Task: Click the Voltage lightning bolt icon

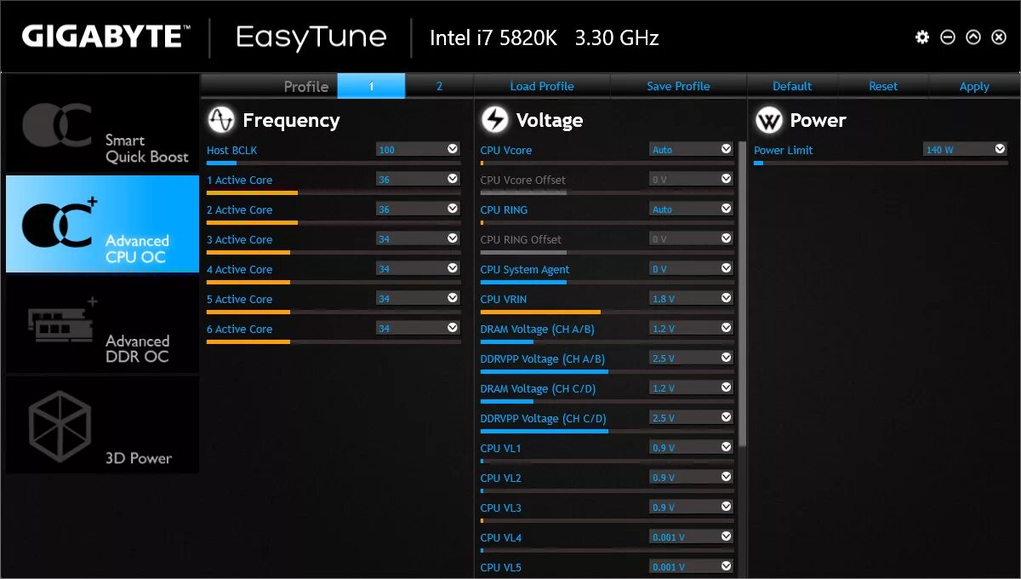Action: [494, 120]
